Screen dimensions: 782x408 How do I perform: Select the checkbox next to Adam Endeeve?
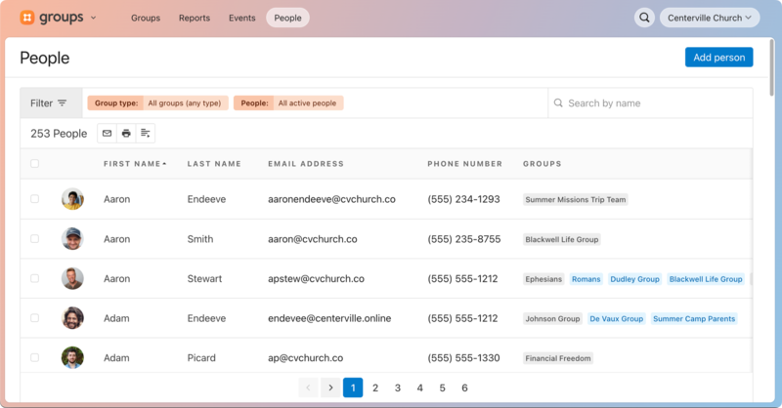click(x=35, y=318)
